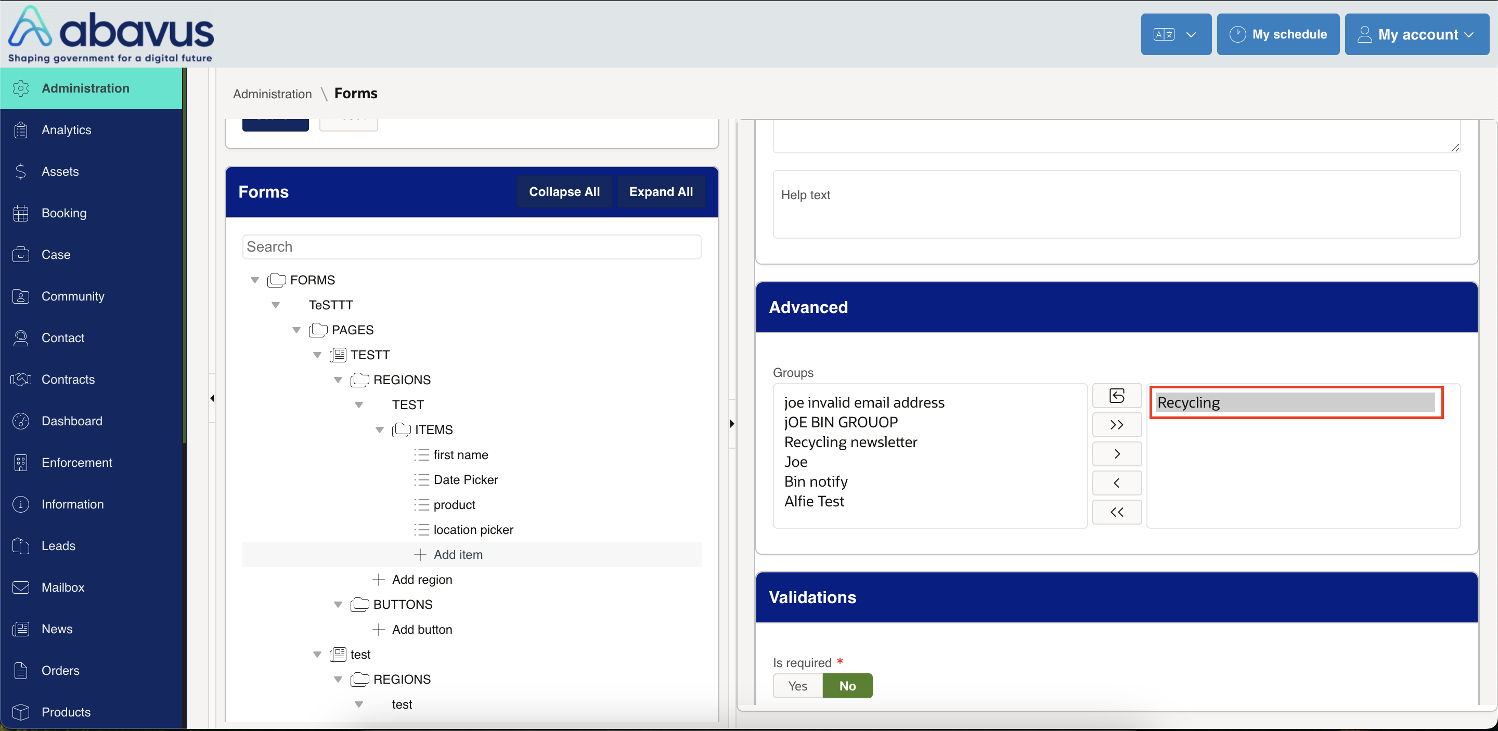
Task: Collapse the TESTT page node
Action: click(x=317, y=355)
